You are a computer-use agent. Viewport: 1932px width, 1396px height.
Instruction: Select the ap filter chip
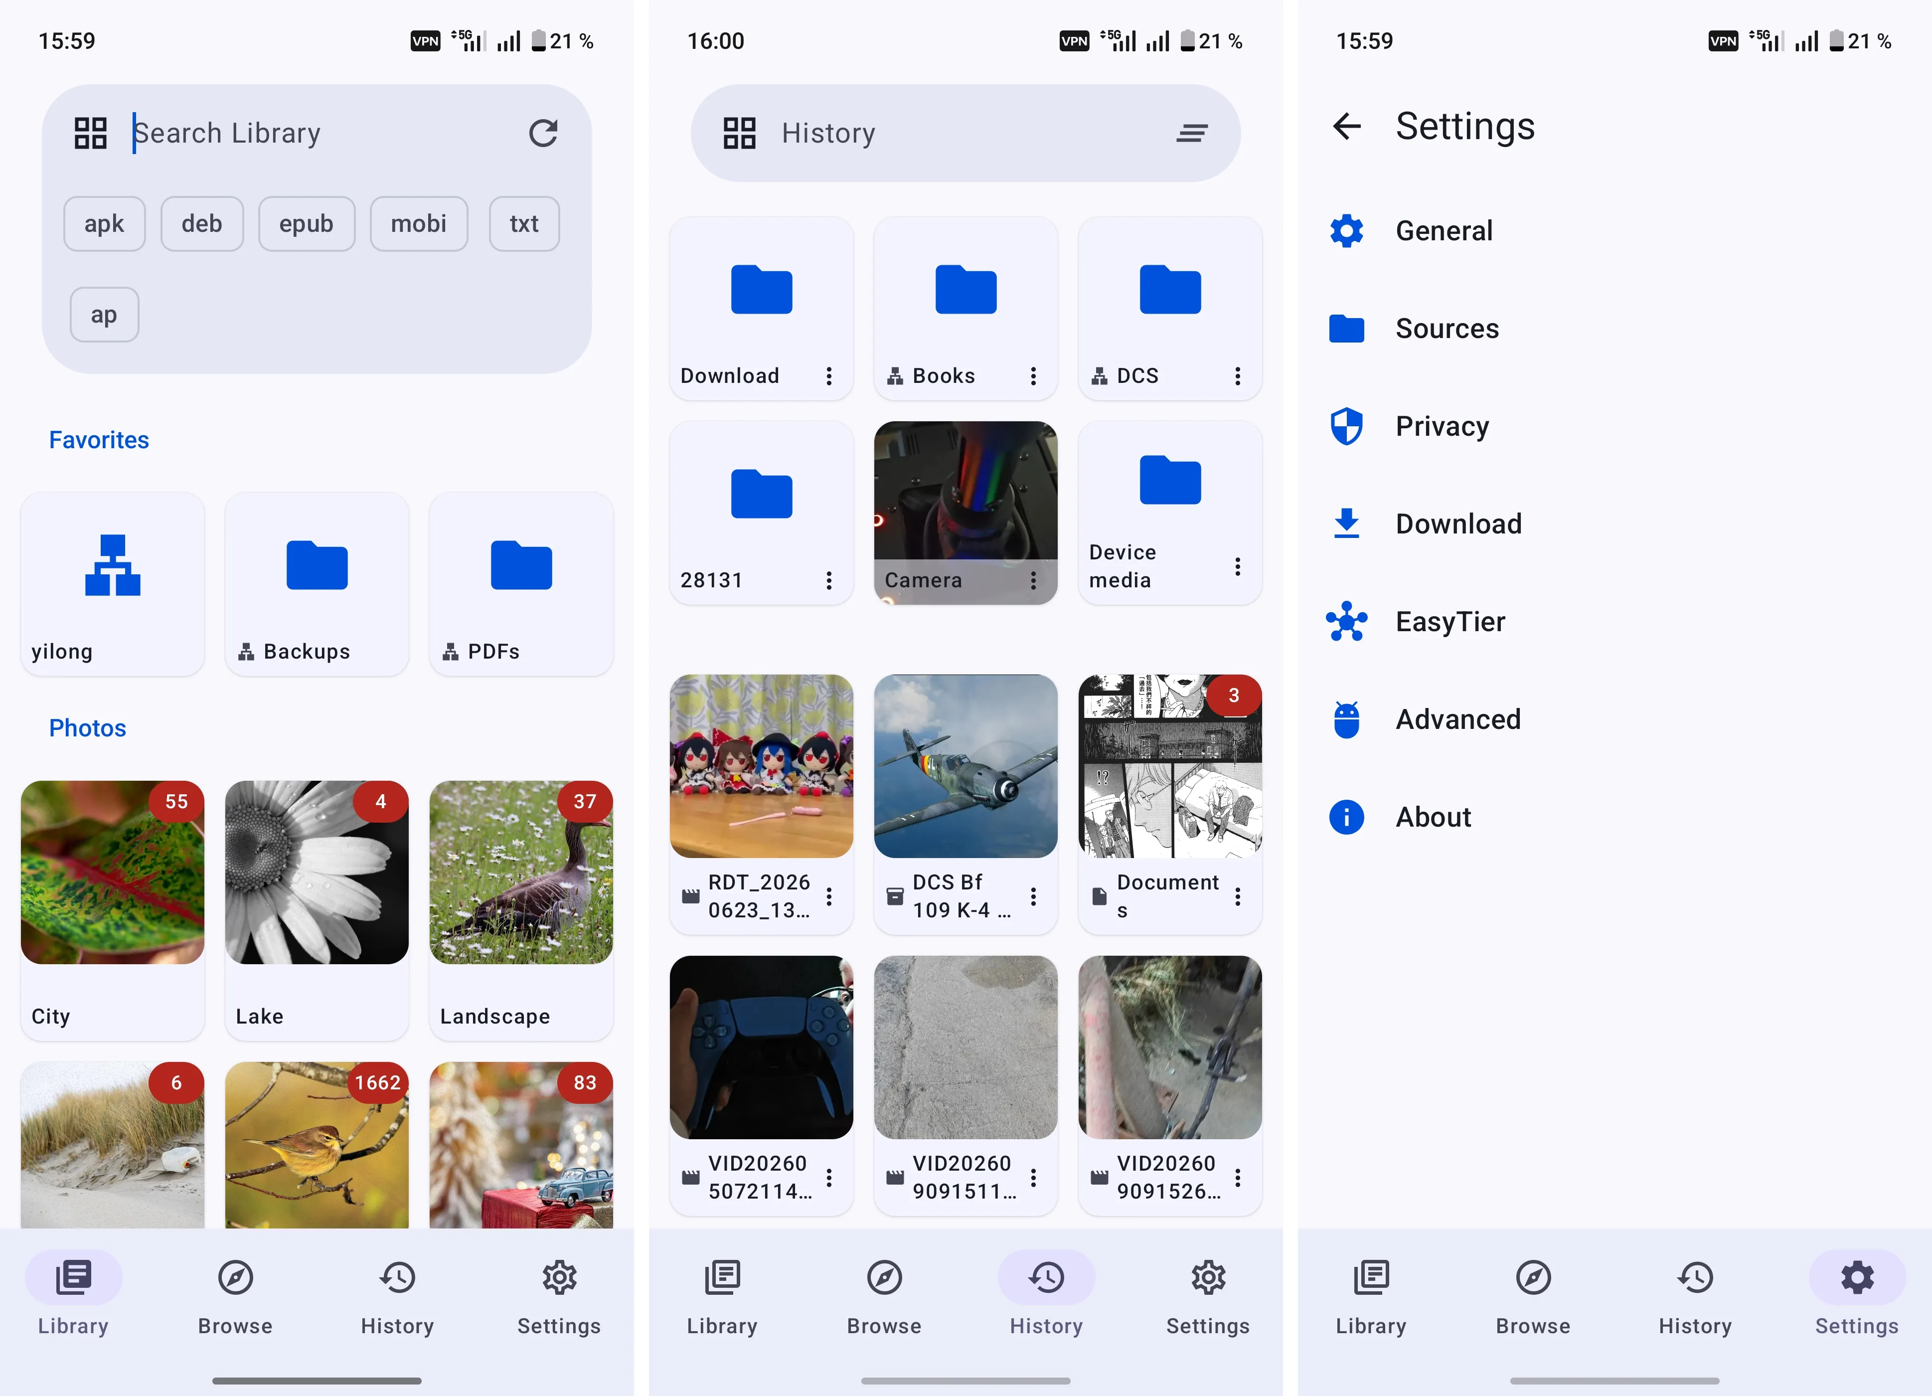click(x=104, y=315)
